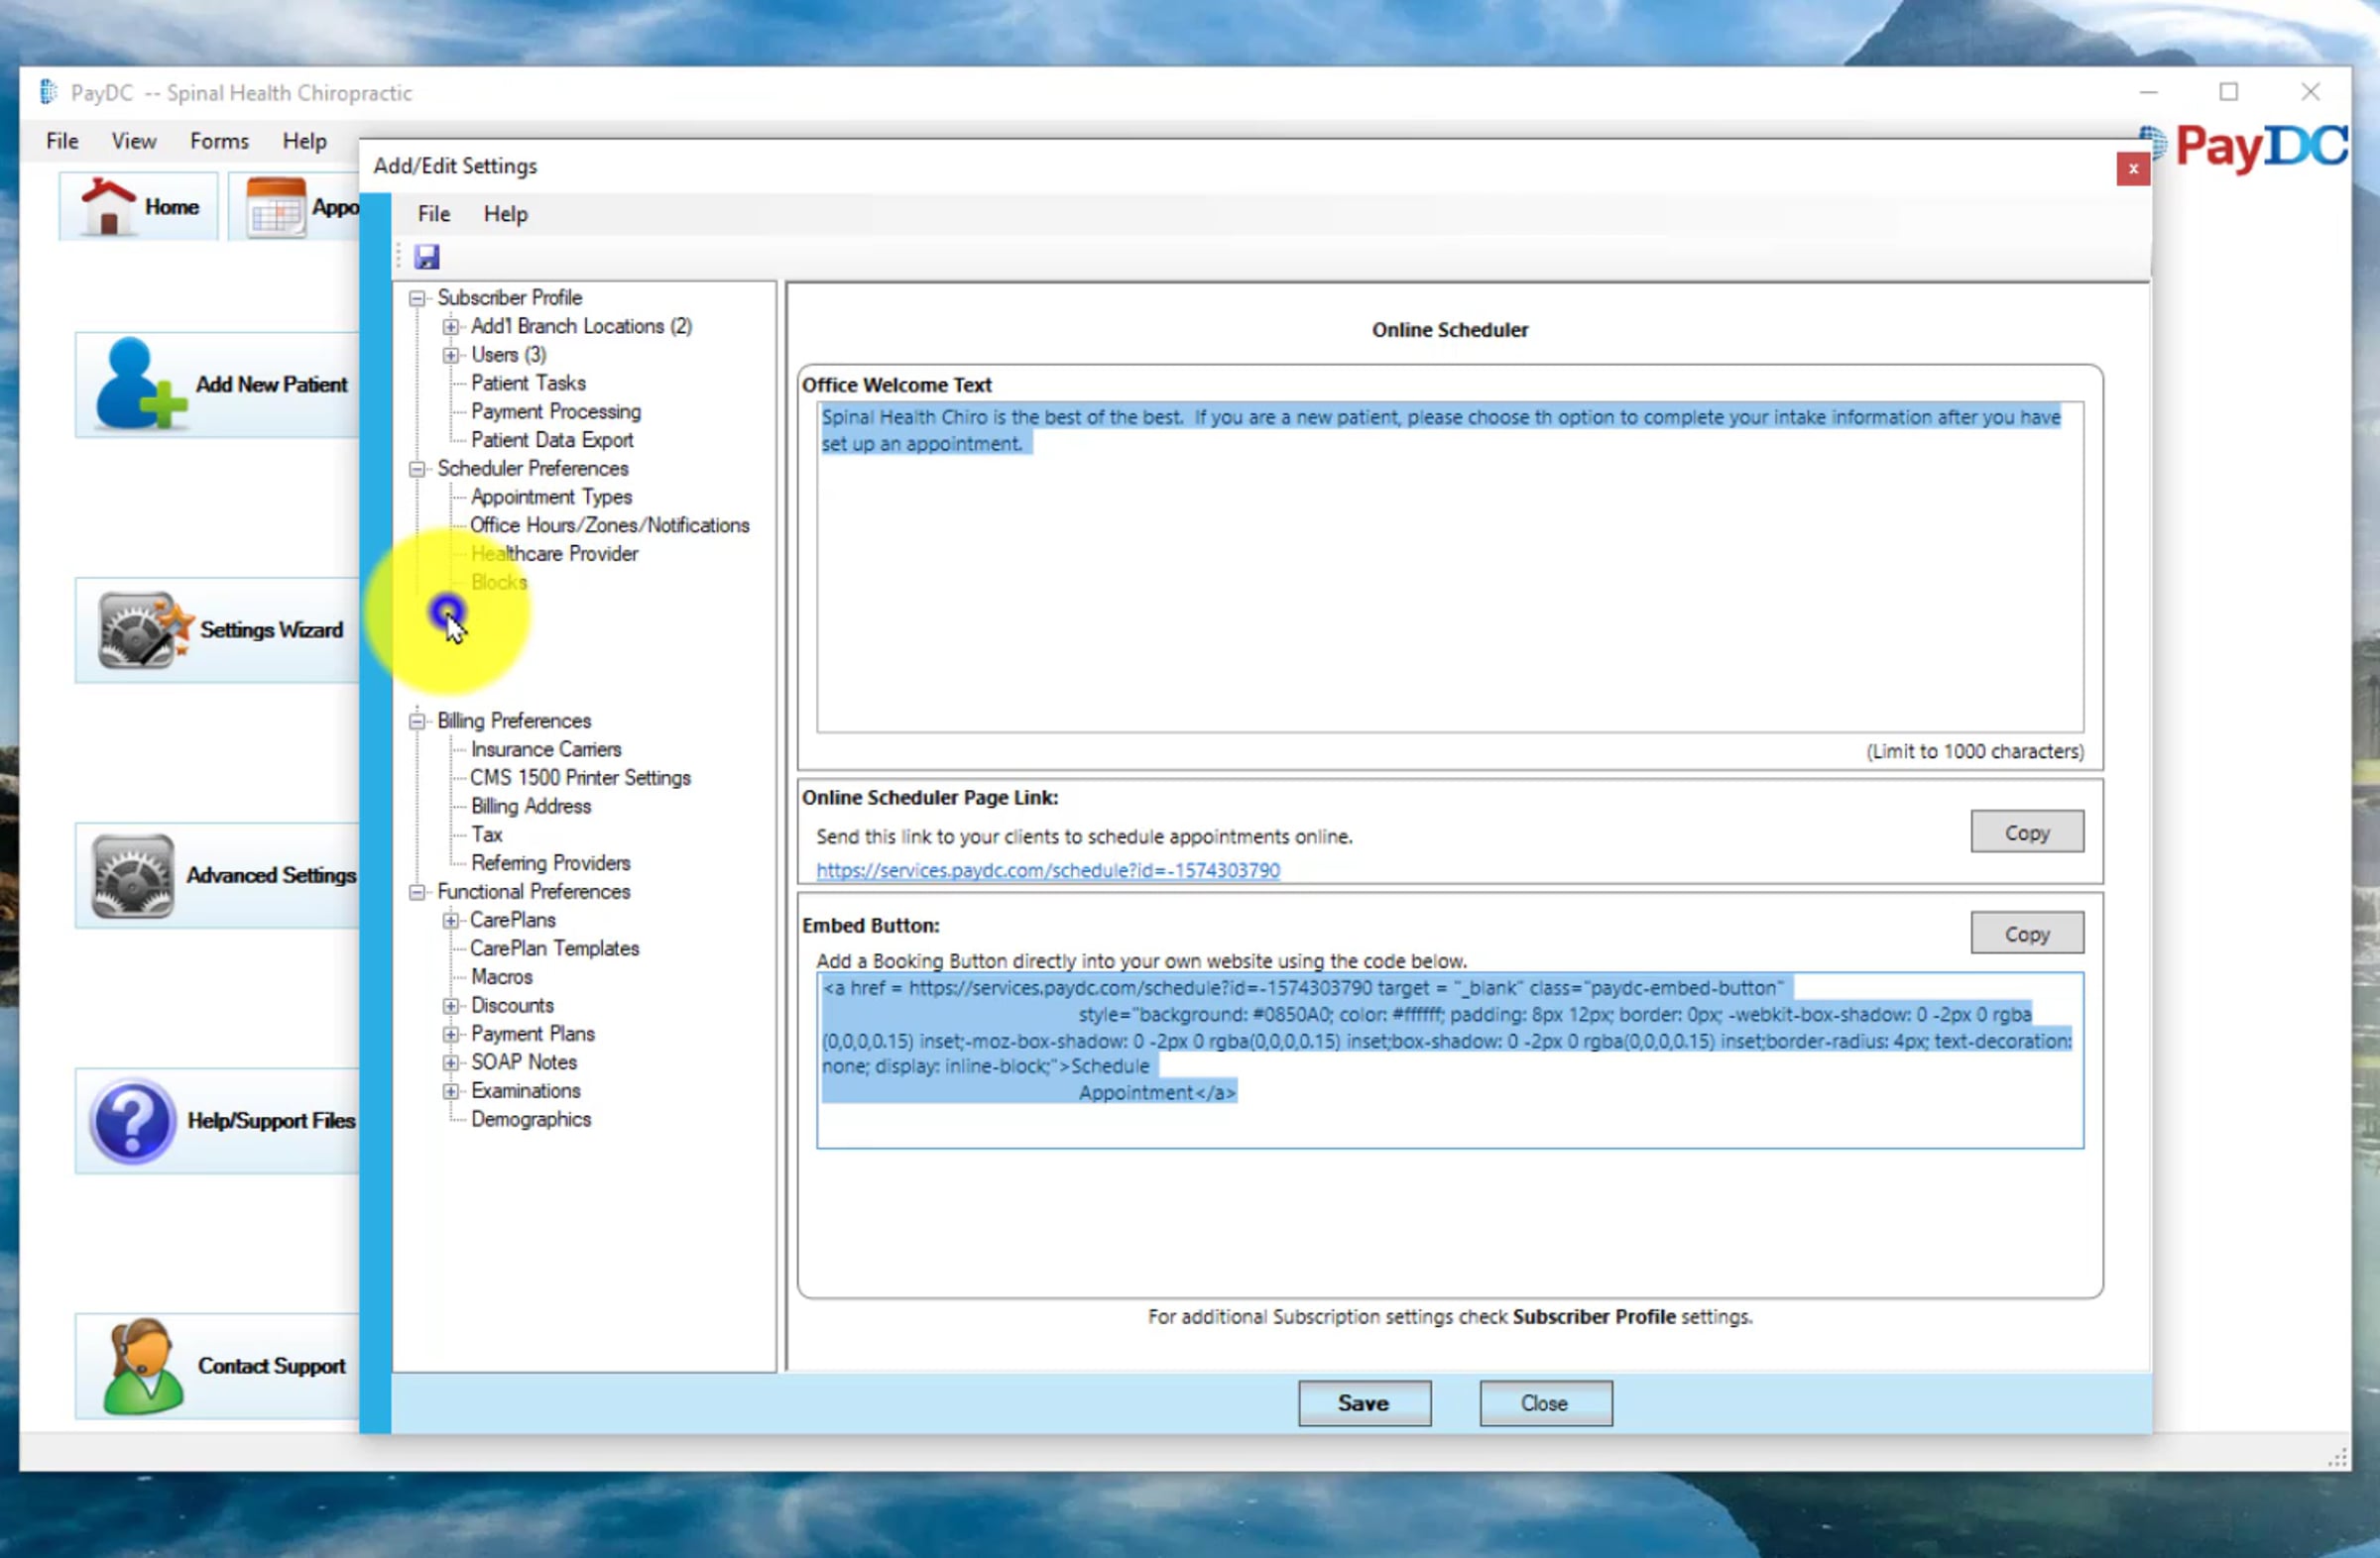
Task: Copy the Embed Button code
Action: pyautogui.click(x=2027, y=934)
